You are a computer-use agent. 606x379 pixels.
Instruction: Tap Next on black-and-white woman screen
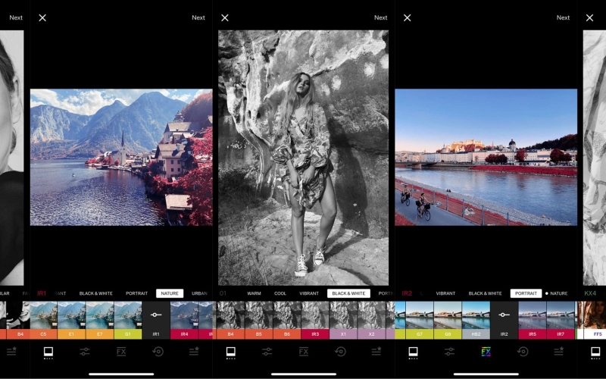tap(381, 17)
